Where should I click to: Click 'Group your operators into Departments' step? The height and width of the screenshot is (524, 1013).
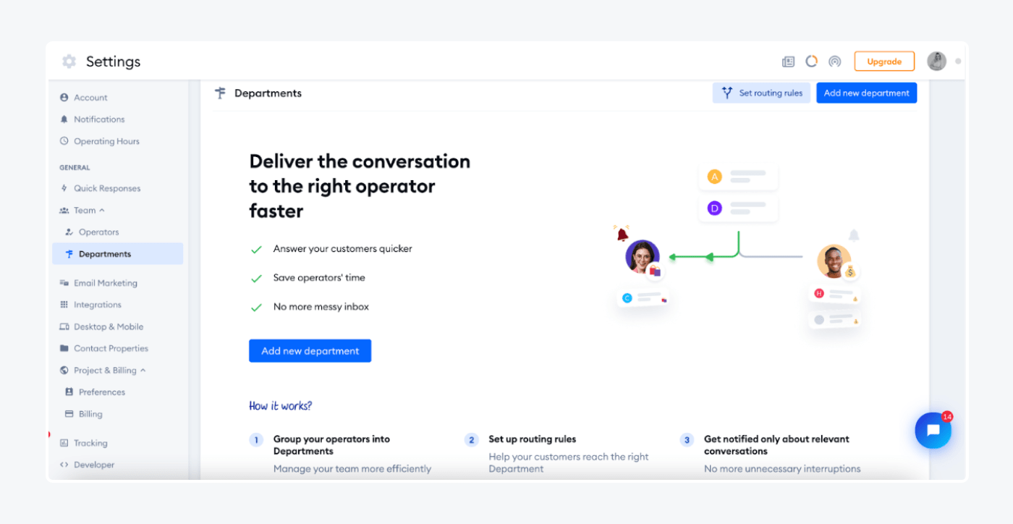pos(331,445)
